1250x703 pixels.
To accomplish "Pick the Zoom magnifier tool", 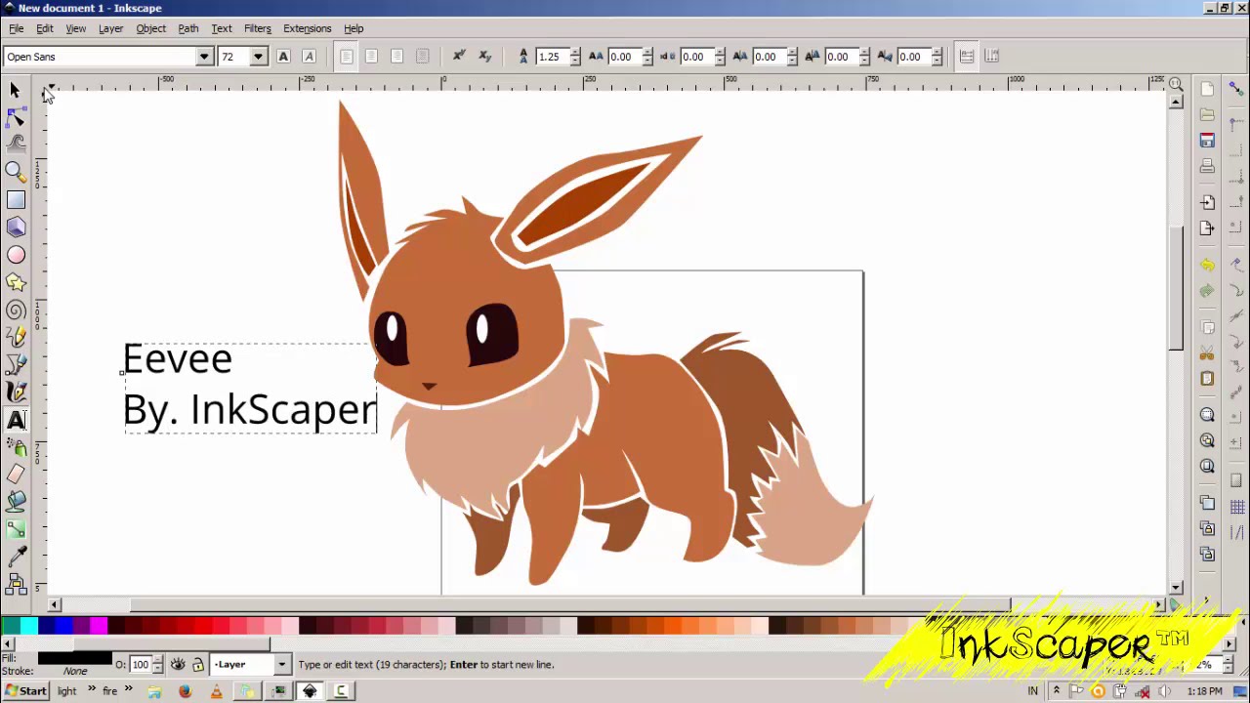I will [x=16, y=172].
